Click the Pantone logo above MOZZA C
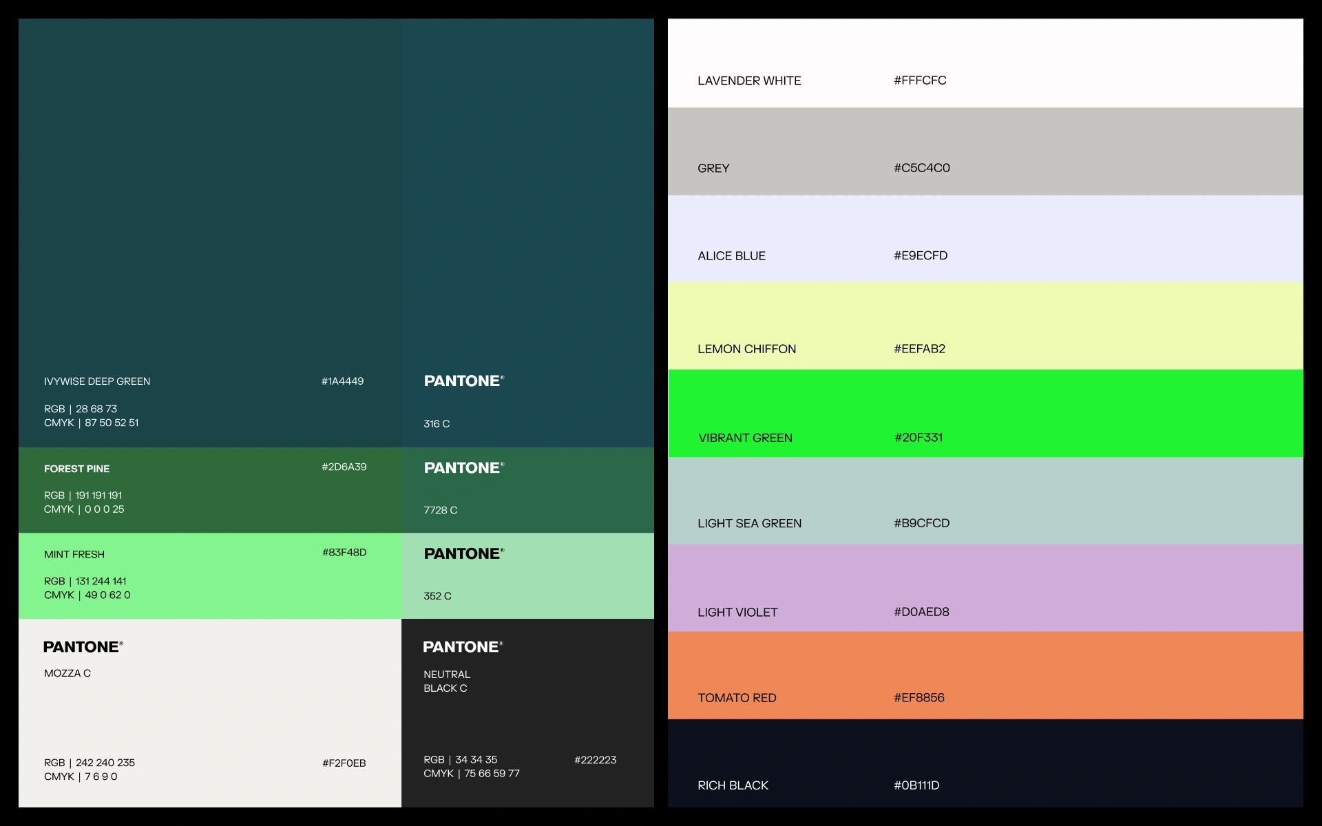1322x826 pixels. (x=83, y=646)
